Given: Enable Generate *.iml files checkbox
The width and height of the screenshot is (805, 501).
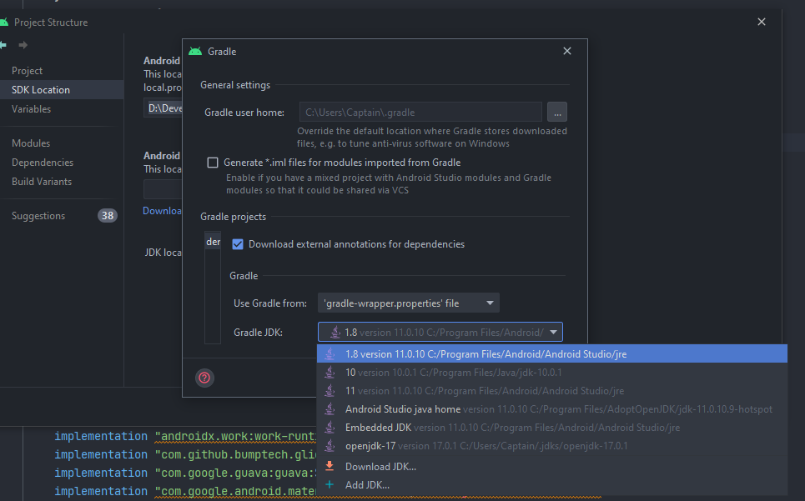Looking at the screenshot, I should (x=213, y=163).
